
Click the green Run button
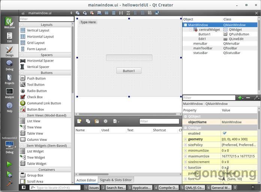coord(9,164)
